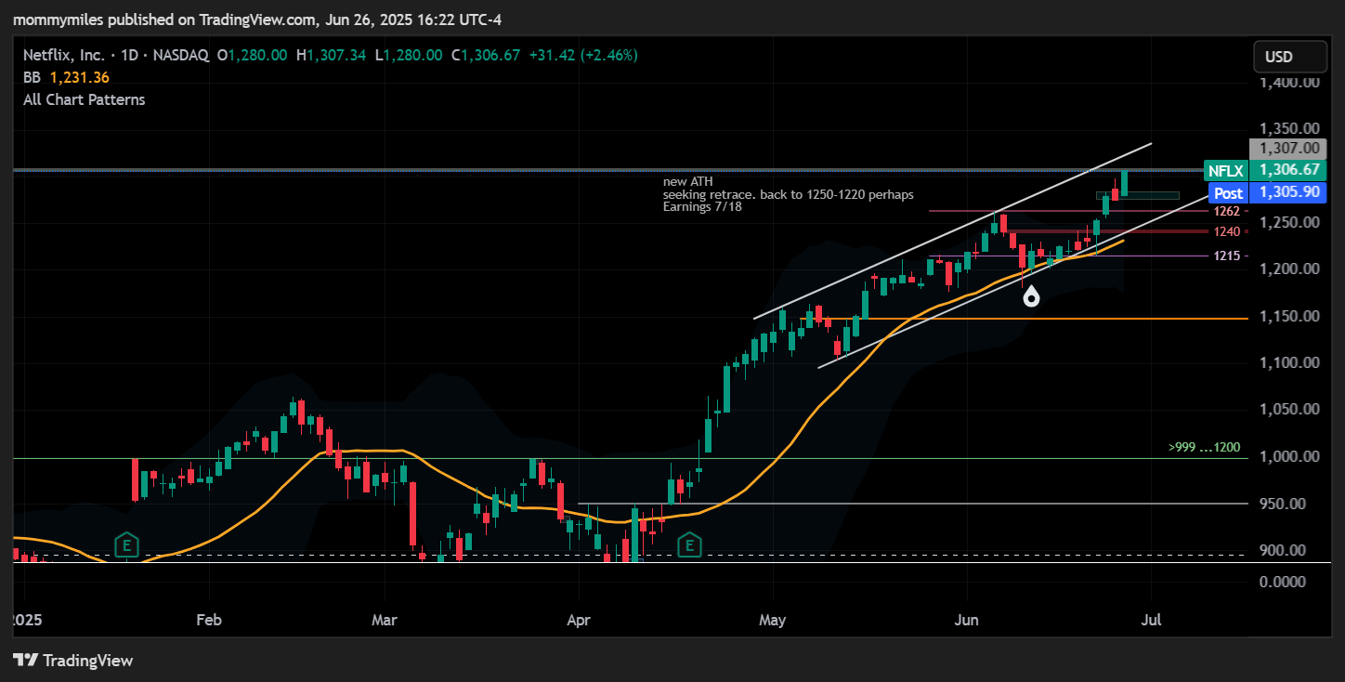Viewport: 1345px width, 682px height.
Task: Click the earnings E icon in mid April
Action: click(x=688, y=544)
